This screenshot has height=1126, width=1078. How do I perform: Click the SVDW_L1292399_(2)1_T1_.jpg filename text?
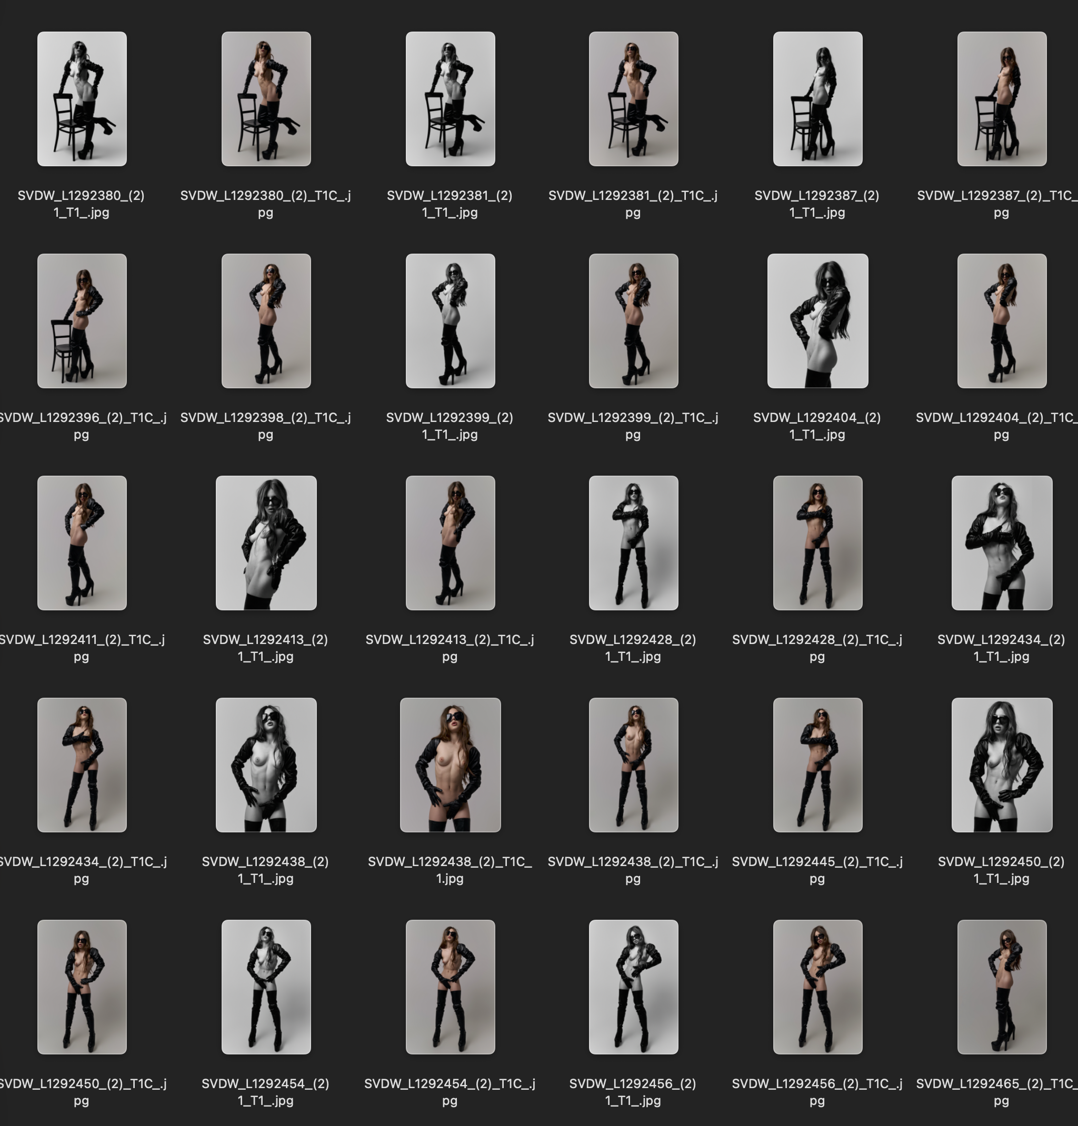[450, 426]
